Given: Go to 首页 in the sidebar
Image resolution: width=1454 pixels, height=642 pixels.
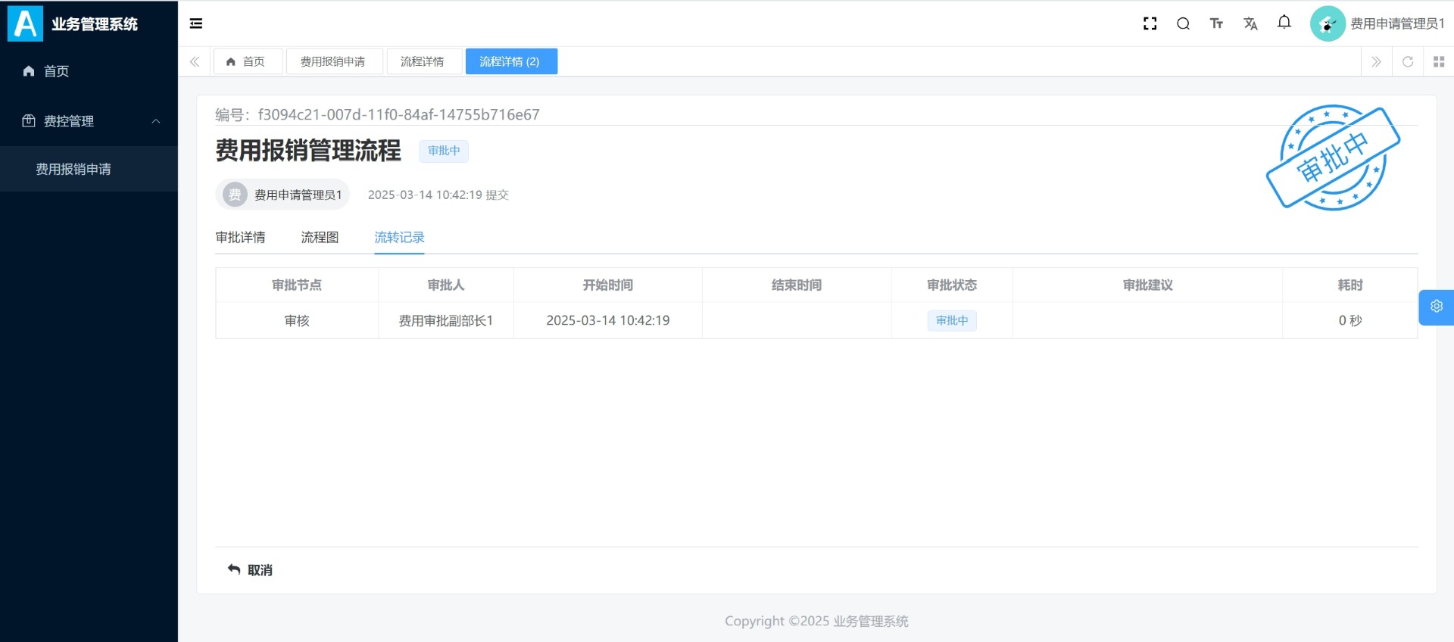Looking at the screenshot, I should [56, 71].
